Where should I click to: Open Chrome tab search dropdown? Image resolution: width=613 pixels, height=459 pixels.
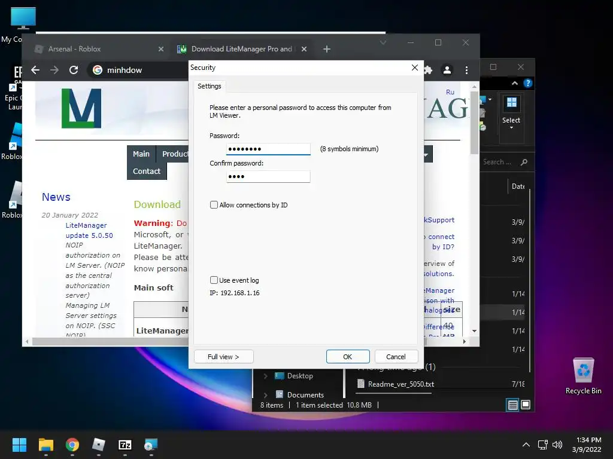[x=383, y=42]
